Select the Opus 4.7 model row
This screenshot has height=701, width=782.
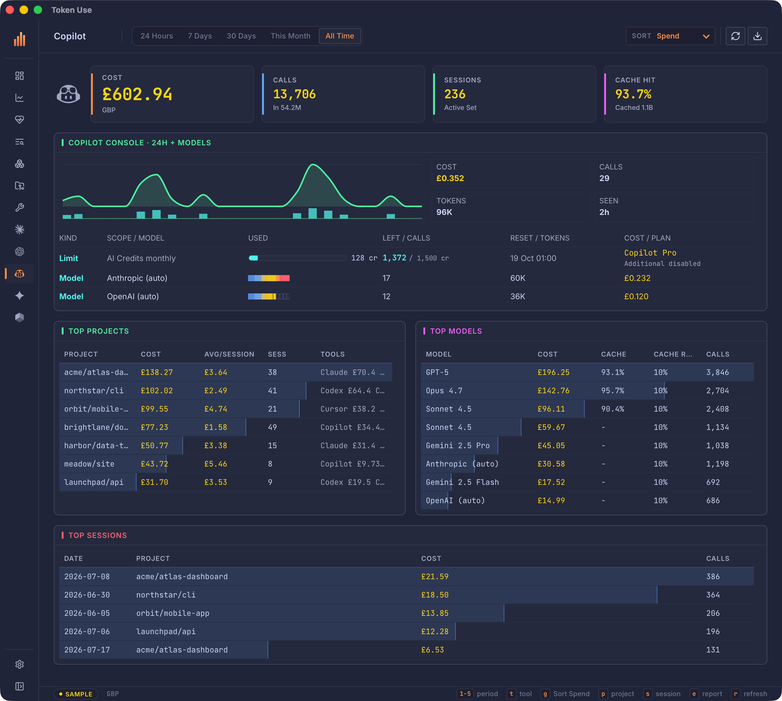[x=587, y=390]
